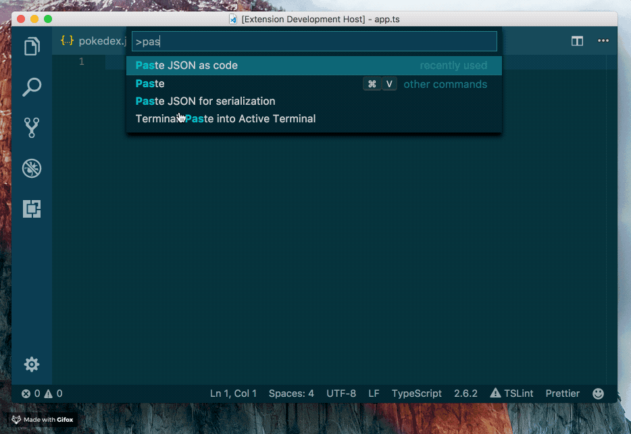Split the editor
631x434 pixels.
(x=577, y=41)
